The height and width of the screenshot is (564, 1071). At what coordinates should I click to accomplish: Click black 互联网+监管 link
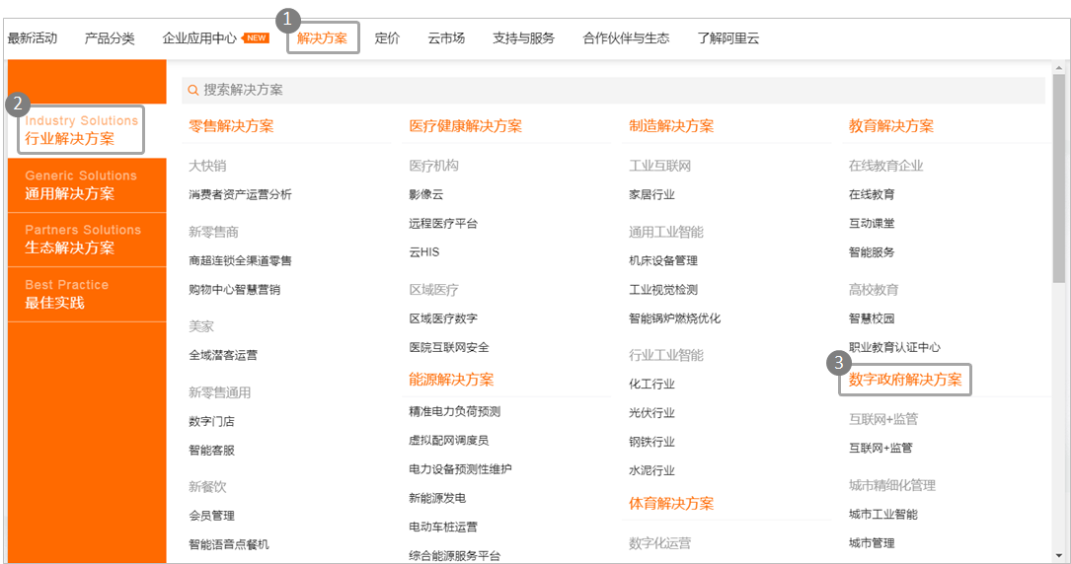(880, 448)
